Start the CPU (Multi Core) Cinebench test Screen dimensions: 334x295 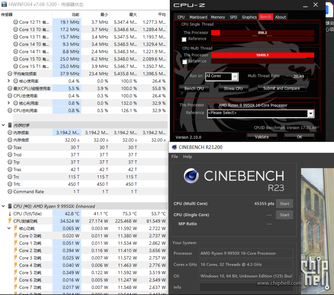284,204
